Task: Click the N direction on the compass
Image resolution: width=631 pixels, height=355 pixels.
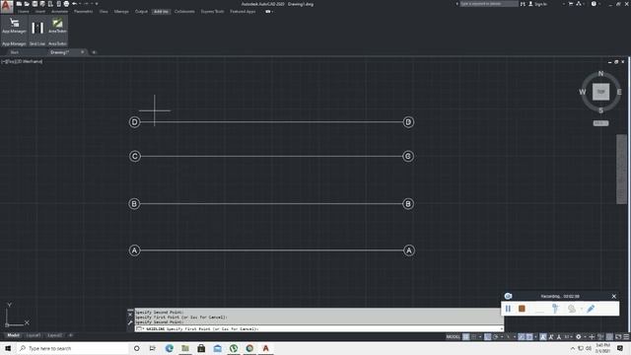Action: pyautogui.click(x=600, y=74)
